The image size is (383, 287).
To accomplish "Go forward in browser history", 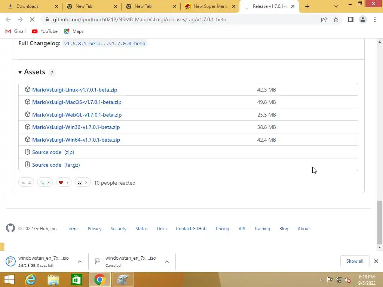I will 20,19.
